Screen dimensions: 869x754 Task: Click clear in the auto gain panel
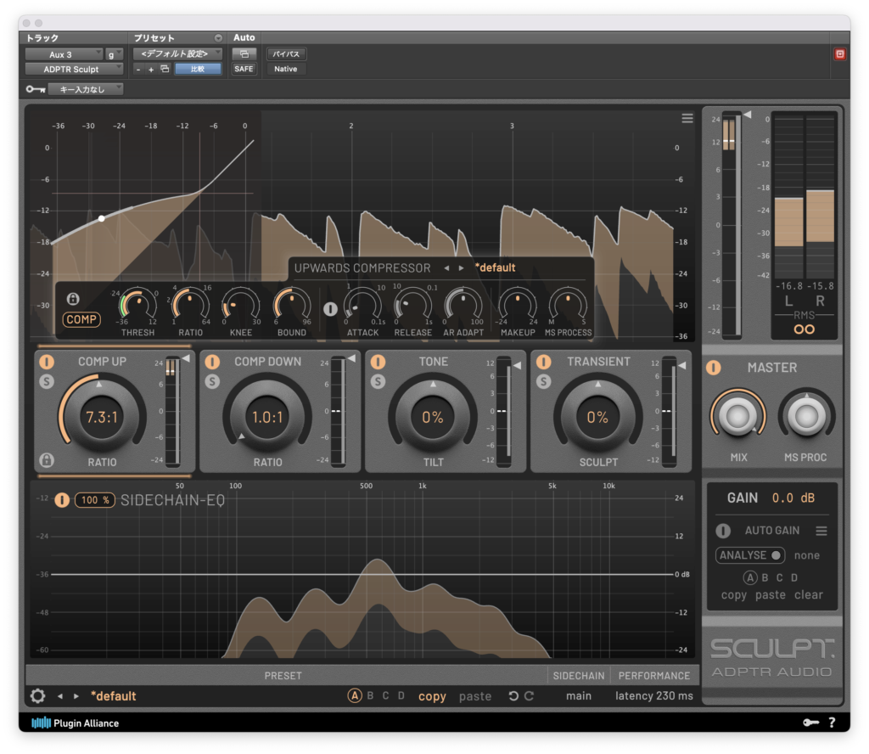point(809,595)
